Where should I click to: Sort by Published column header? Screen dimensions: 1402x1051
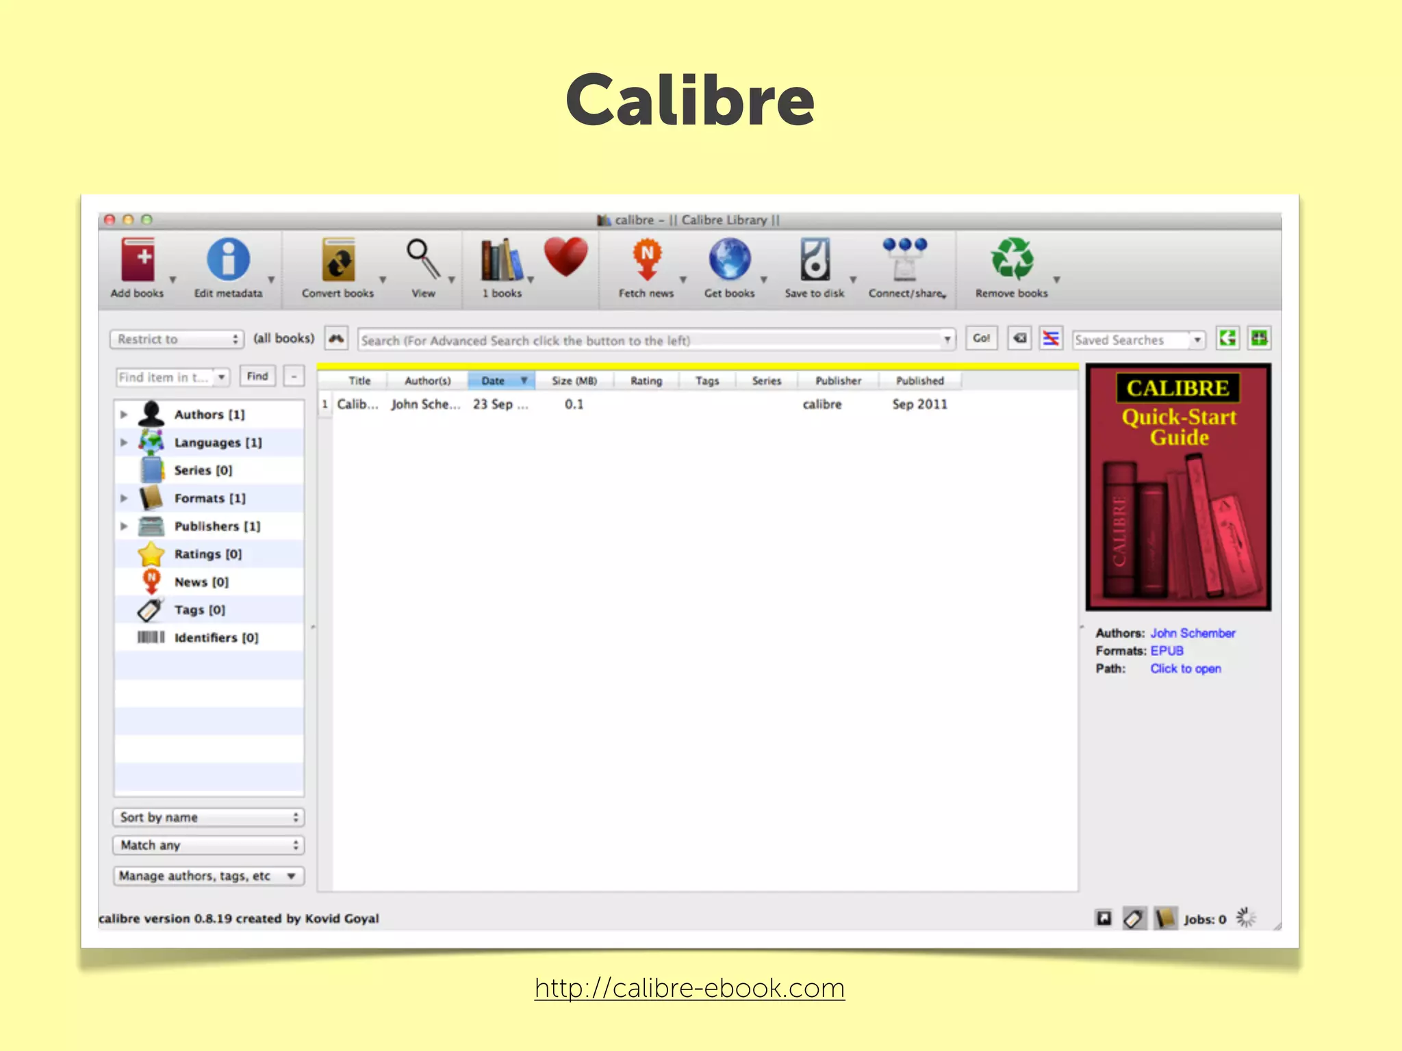click(x=920, y=381)
